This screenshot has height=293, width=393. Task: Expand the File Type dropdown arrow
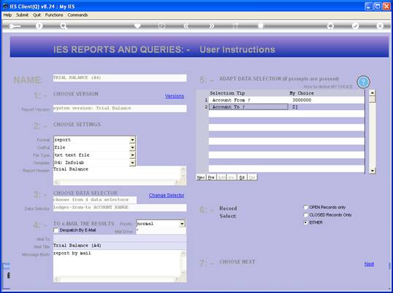click(133, 155)
